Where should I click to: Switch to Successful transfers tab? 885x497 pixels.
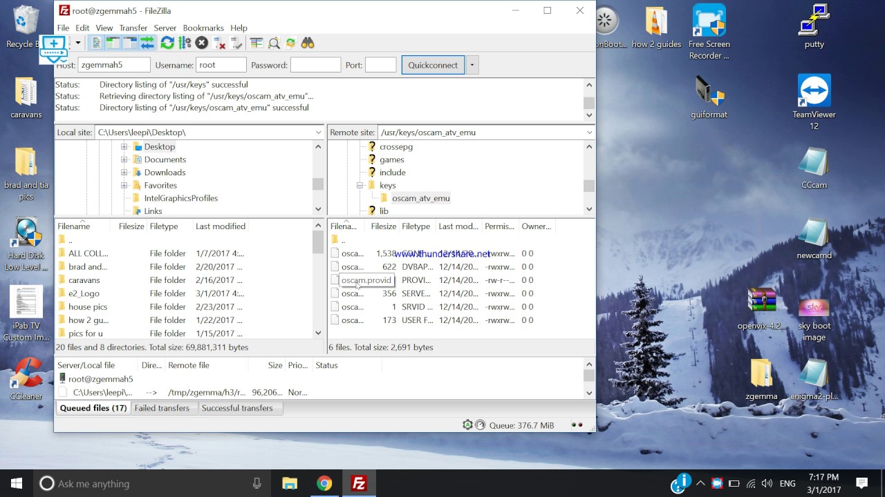237,408
